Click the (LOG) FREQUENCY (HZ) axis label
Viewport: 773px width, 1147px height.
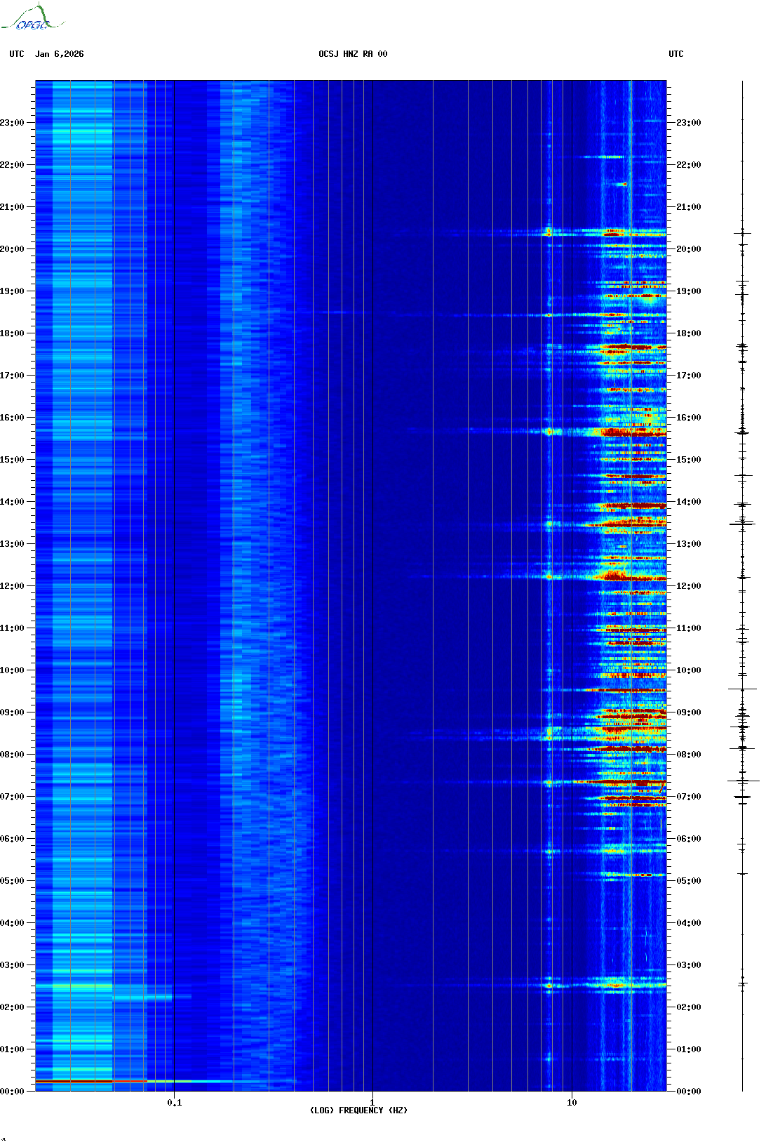click(x=358, y=1110)
